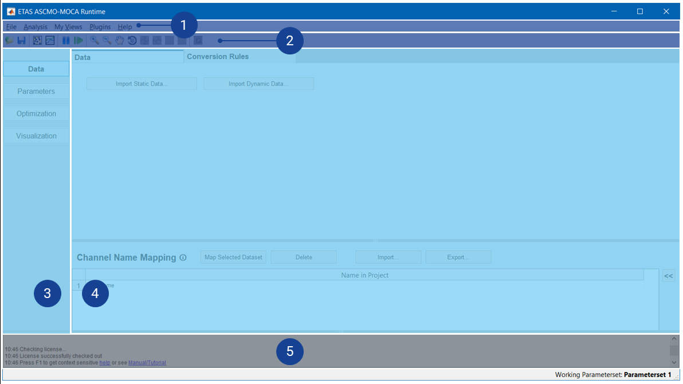Screen dimensions: 683x384
Task: Open the Plugins menu
Action: (100, 27)
